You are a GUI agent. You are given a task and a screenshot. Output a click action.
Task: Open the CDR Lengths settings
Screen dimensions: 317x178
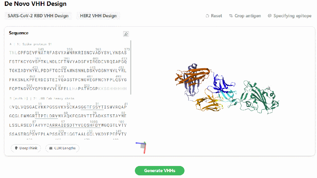tap(62, 148)
